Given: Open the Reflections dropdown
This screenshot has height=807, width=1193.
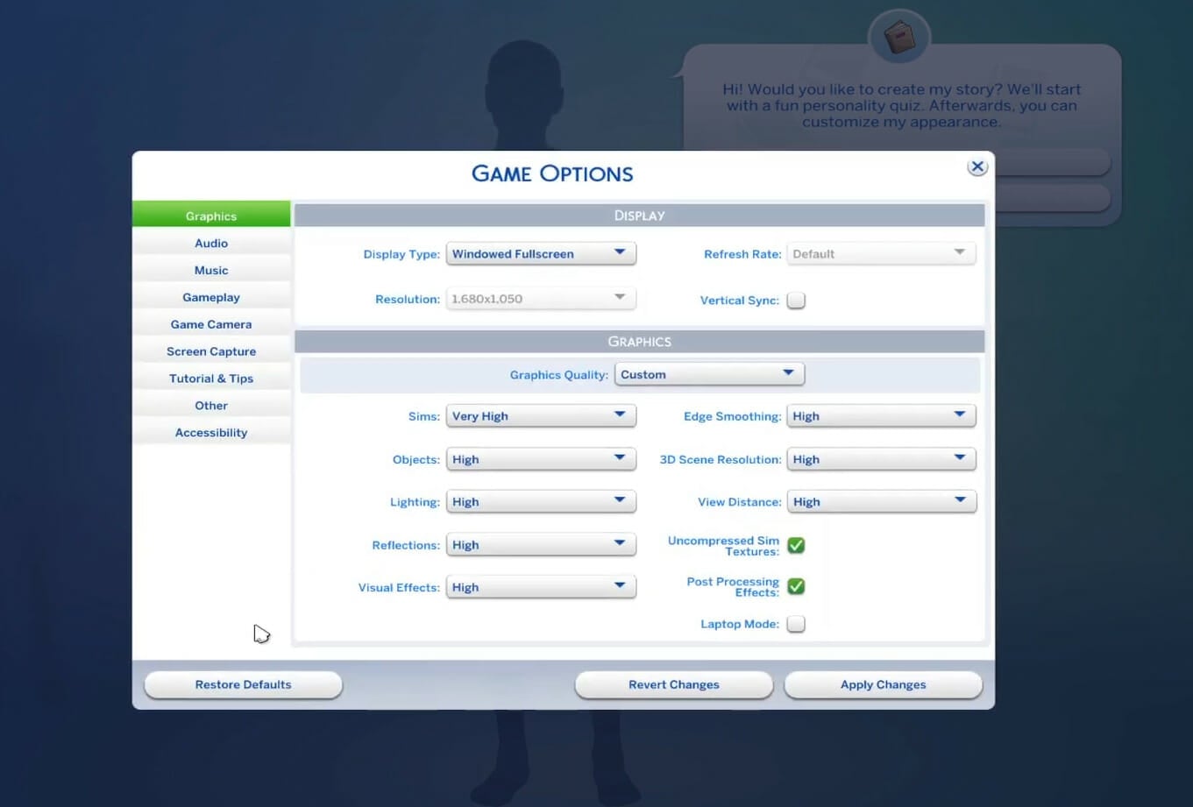Looking at the screenshot, I should pyautogui.click(x=540, y=544).
